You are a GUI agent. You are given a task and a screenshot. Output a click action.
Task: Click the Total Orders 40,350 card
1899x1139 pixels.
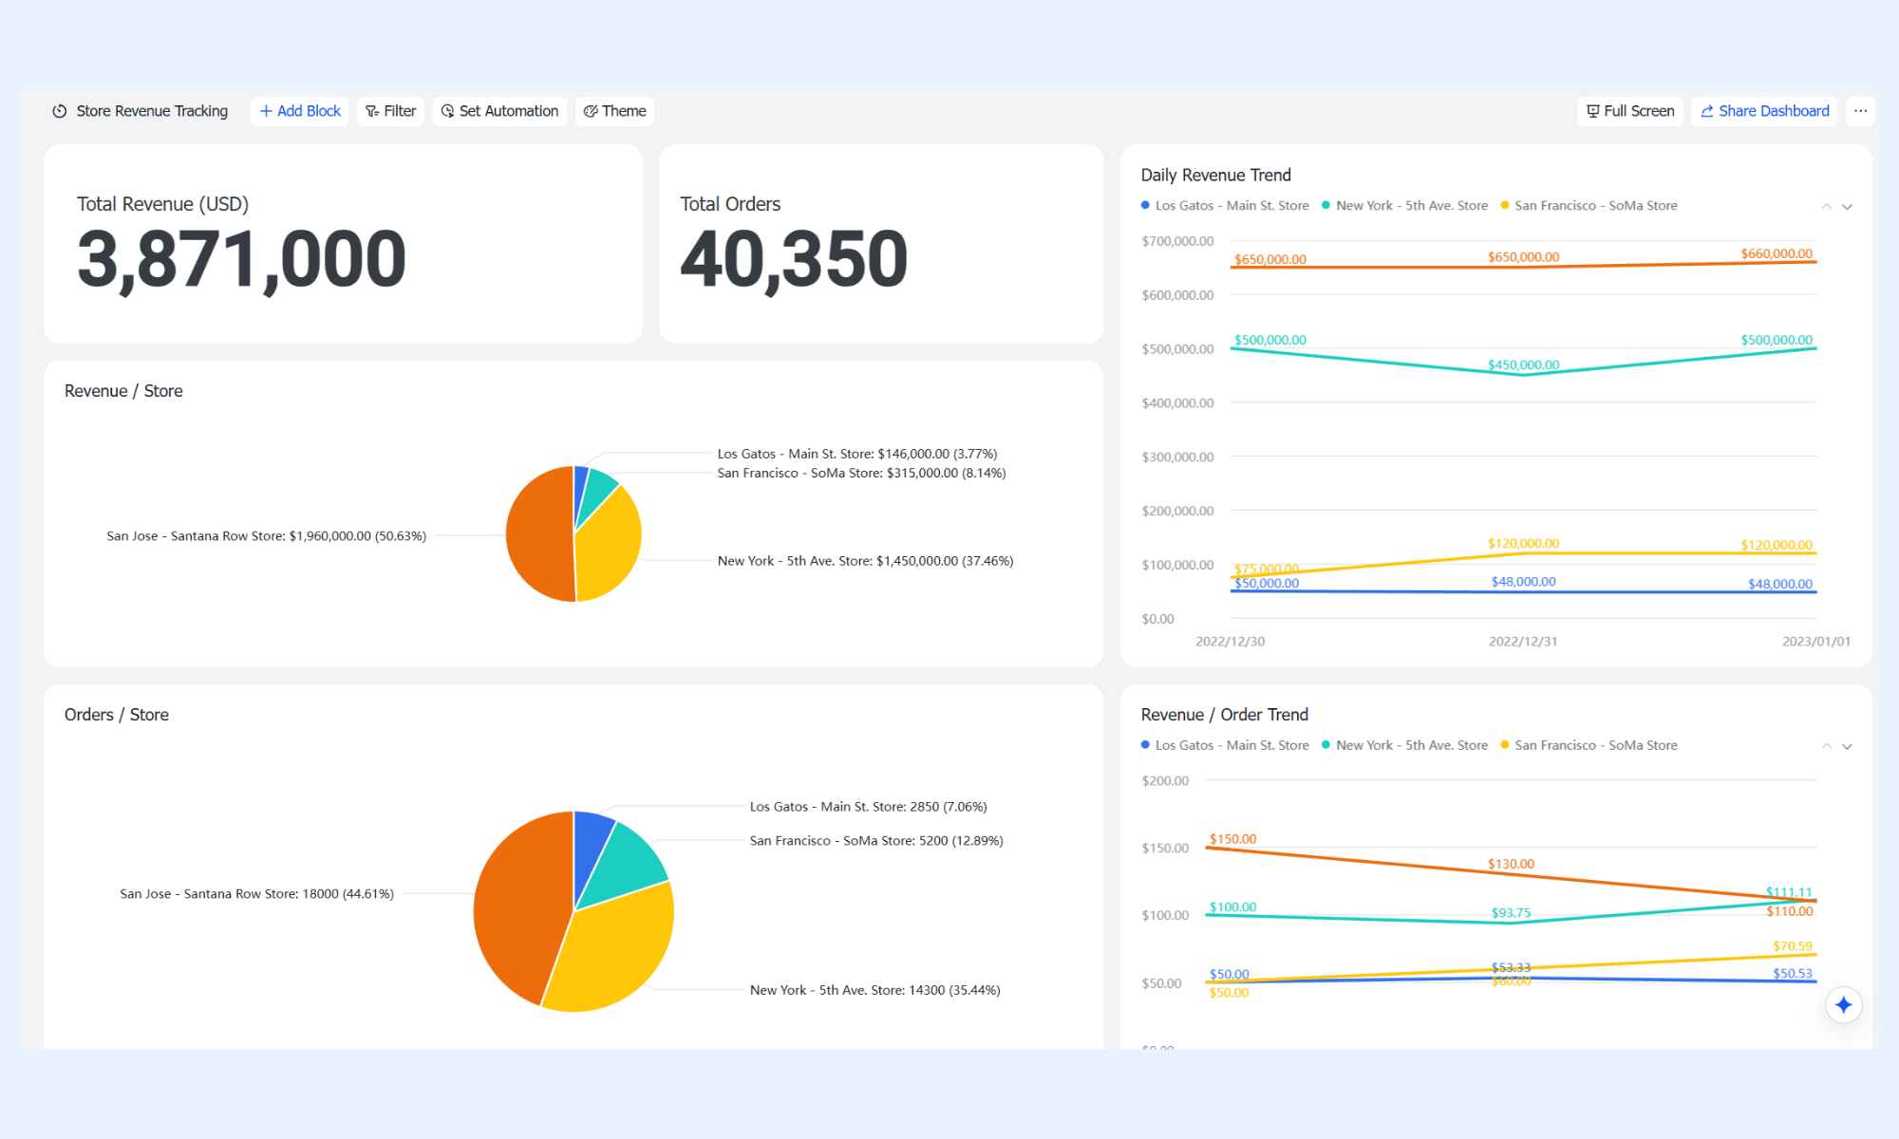pos(881,244)
